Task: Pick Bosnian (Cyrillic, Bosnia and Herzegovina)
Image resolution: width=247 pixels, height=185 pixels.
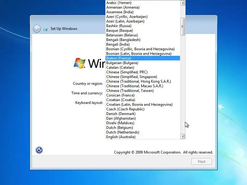Action: 143,49
